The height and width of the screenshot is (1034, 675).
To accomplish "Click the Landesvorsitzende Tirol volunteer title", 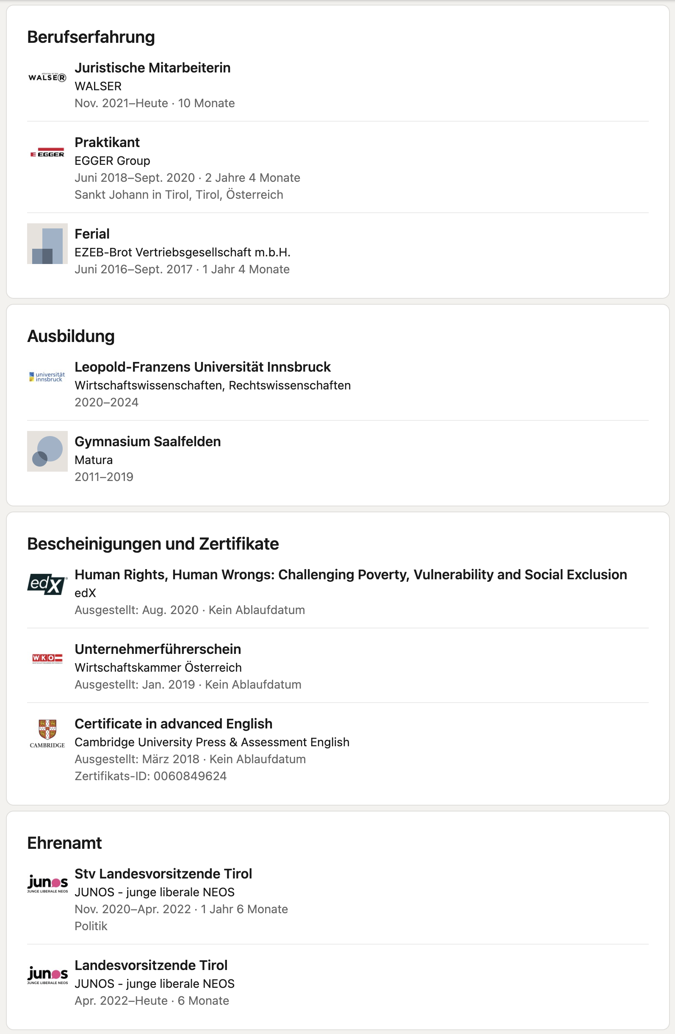I will point(151,966).
